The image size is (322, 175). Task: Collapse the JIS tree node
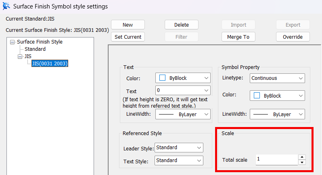[20, 56]
